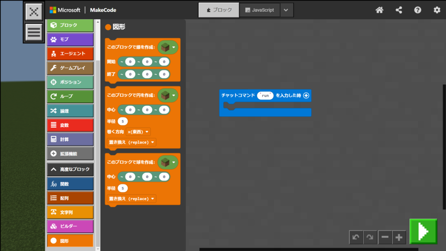
Task: Collapse the 高度なブロック section
Action: pos(70,169)
